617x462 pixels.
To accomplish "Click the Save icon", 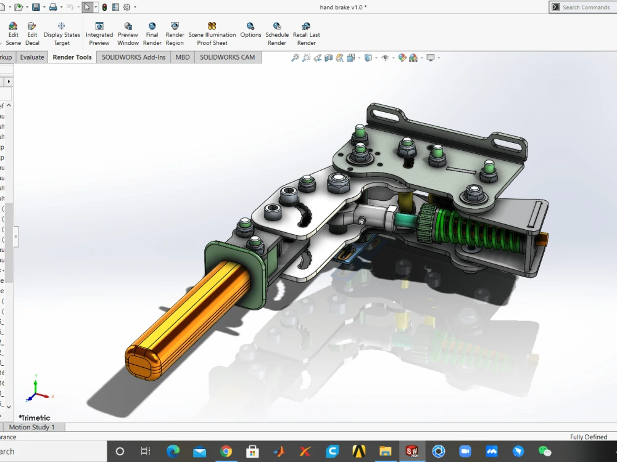I will click(x=36, y=7).
